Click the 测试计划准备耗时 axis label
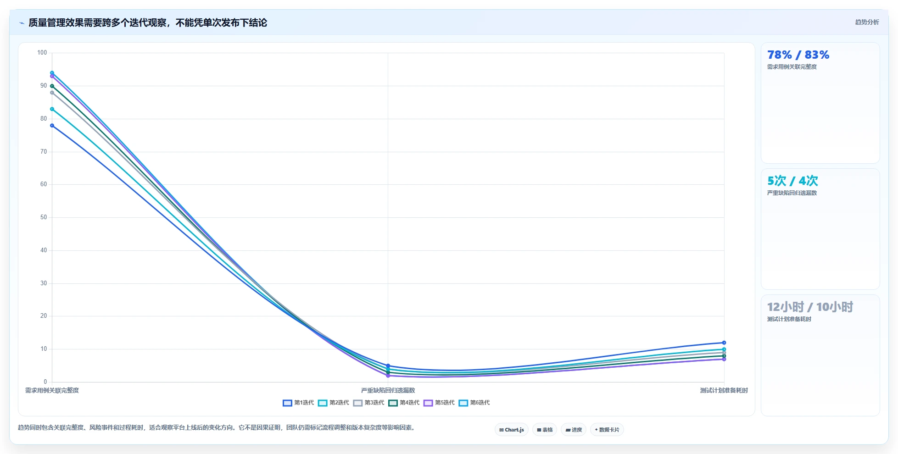 coord(724,390)
